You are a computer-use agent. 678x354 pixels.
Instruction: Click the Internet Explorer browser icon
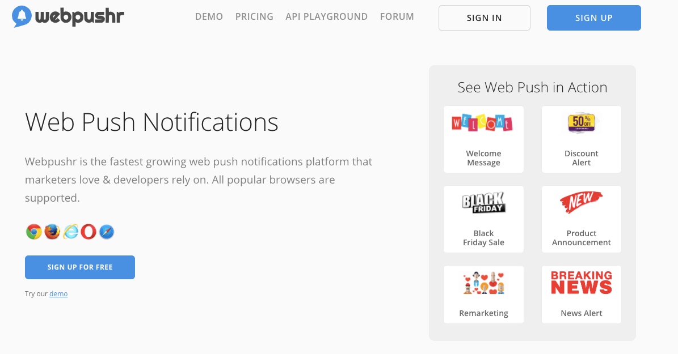coord(70,232)
